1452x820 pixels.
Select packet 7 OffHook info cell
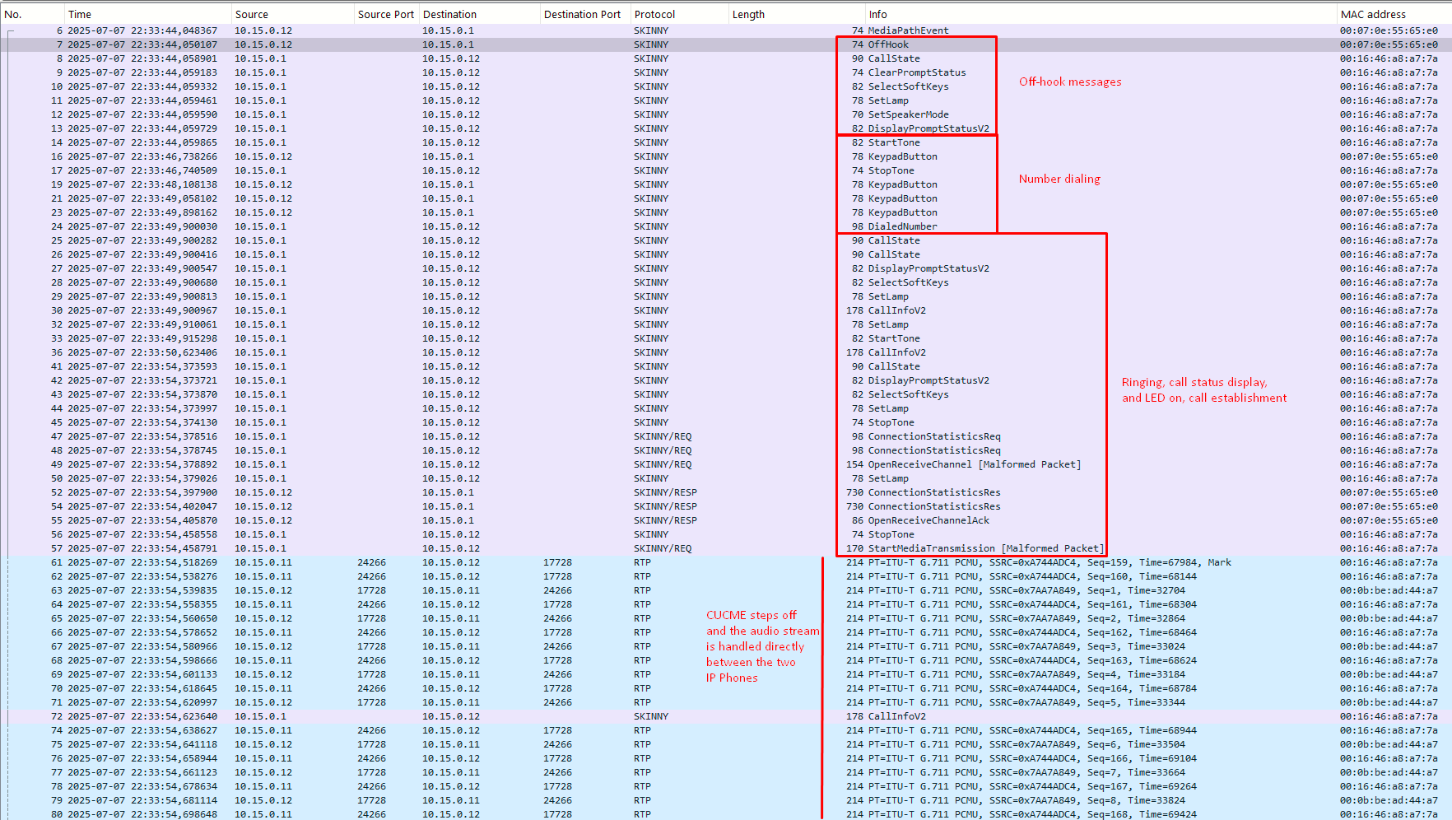[x=888, y=44]
